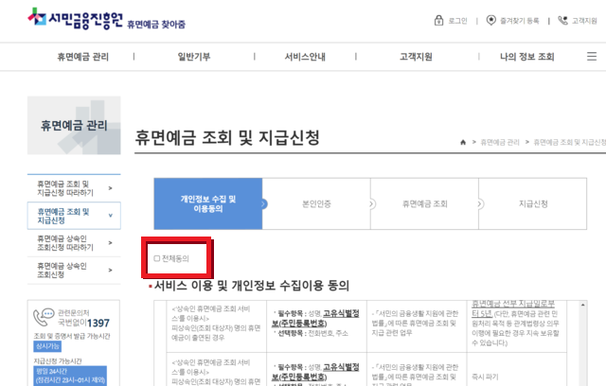Select the 본인인증 step tab

click(316, 203)
